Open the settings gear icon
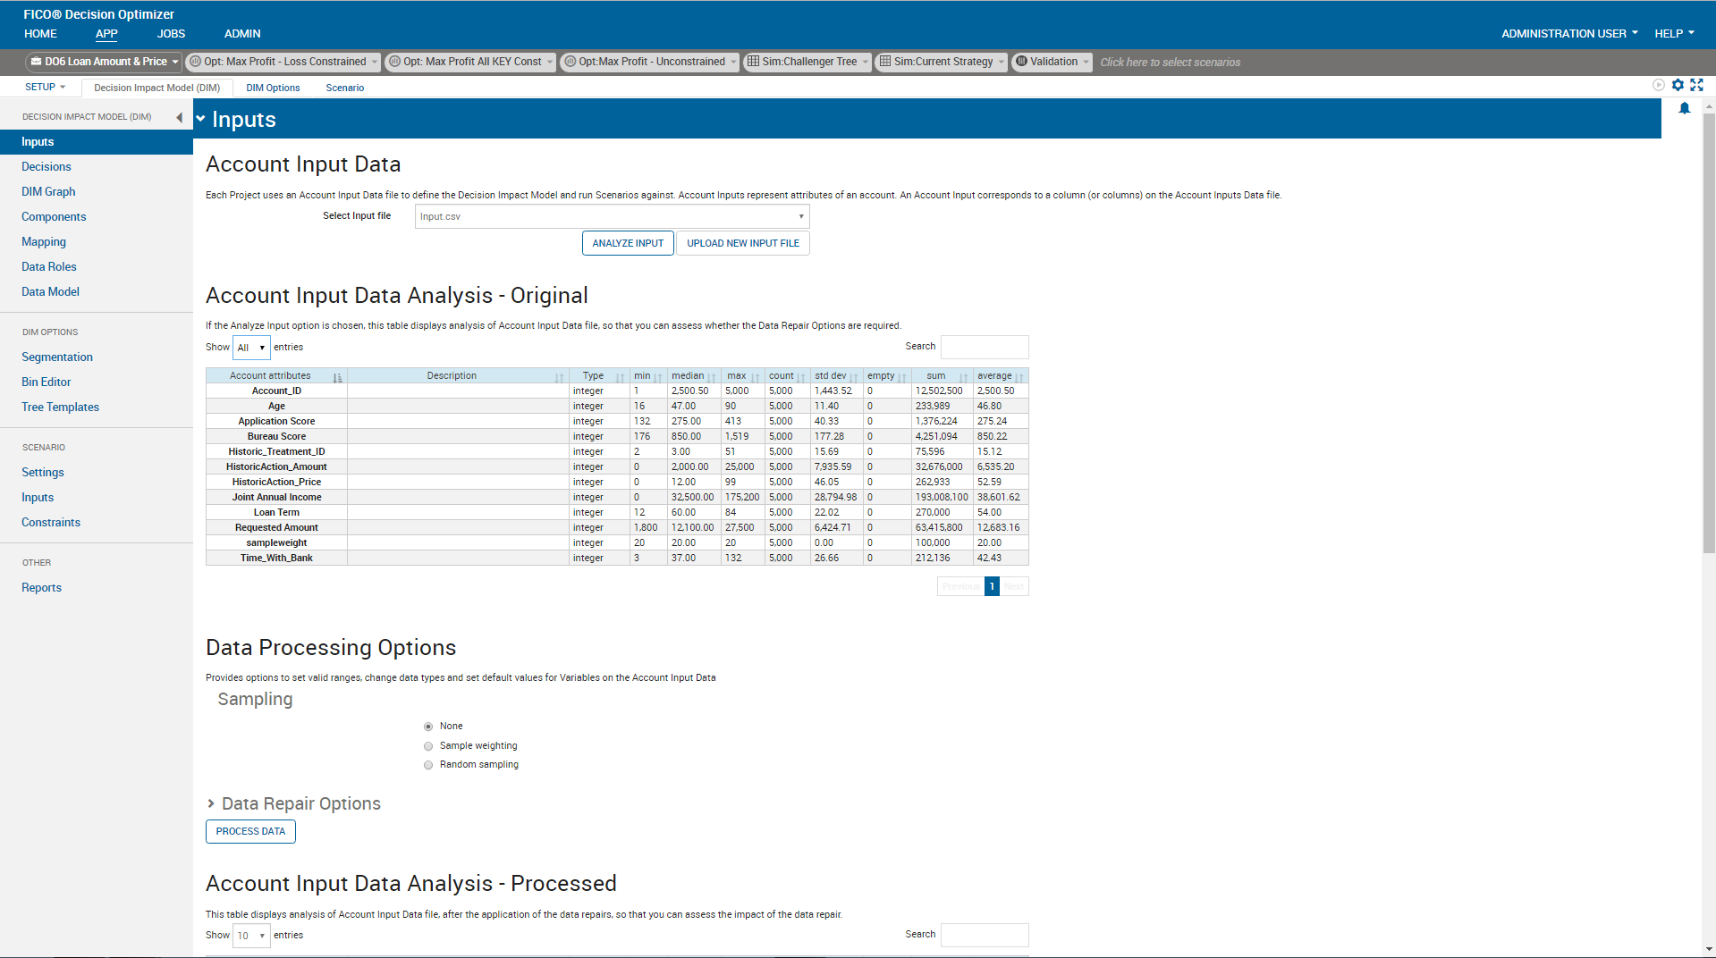This screenshot has width=1716, height=958. tap(1678, 85)
